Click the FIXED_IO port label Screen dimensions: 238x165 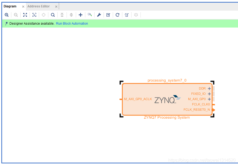click(x=198, y=94)
